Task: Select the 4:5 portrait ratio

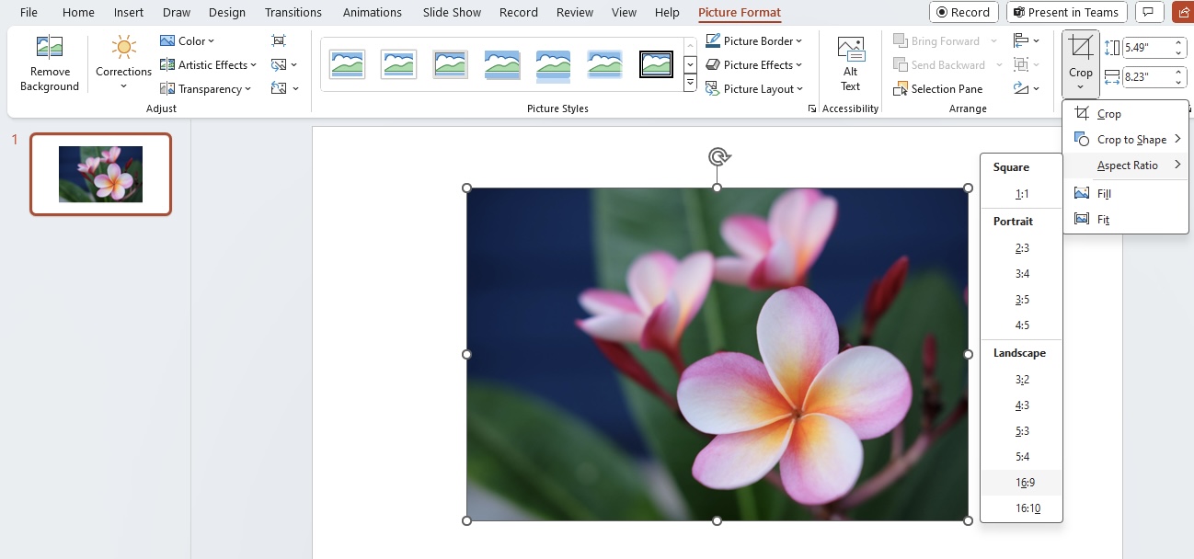Action: (1022, 325)
